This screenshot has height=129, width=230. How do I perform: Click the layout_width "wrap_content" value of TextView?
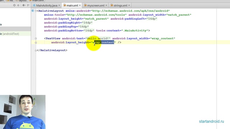162,38
